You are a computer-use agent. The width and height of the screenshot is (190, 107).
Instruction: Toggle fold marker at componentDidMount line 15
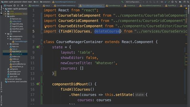(42, 84)
